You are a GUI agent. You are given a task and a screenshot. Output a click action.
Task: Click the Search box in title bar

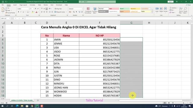coord(97,1)
